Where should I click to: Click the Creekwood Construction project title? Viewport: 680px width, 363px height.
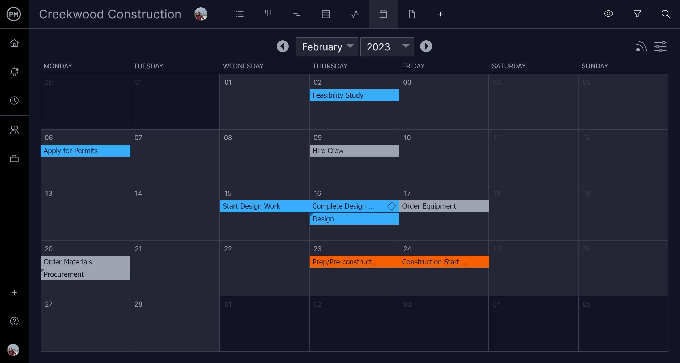110,14
